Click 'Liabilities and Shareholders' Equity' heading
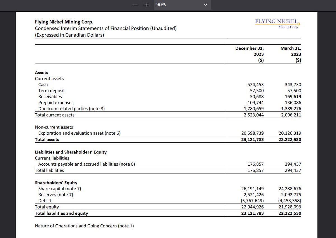 [71, 152]
